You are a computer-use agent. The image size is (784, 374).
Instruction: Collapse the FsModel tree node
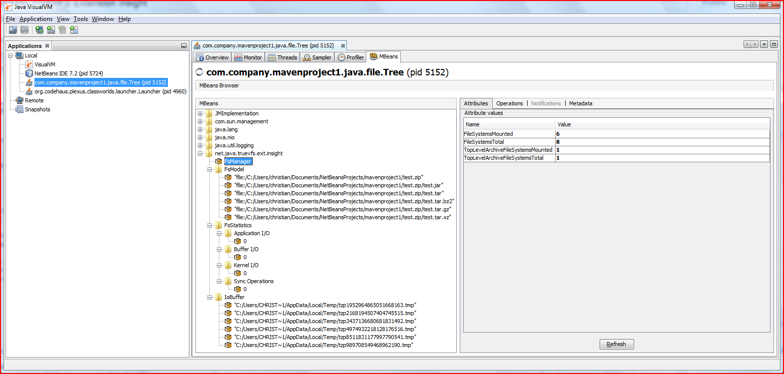[210, 169]
